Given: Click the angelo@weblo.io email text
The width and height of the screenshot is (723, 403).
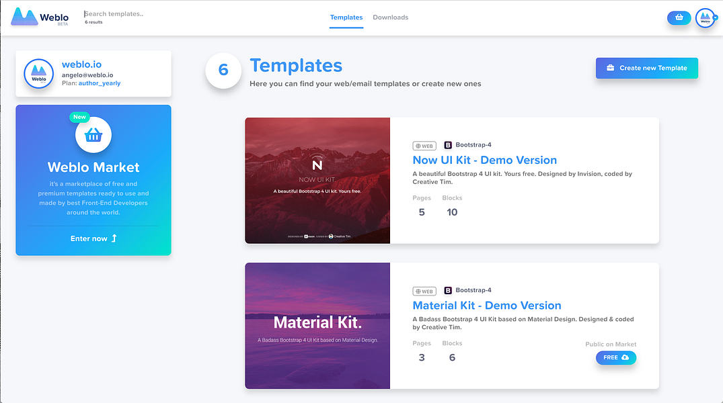Looking at the screenshot, I should point(87,75).
